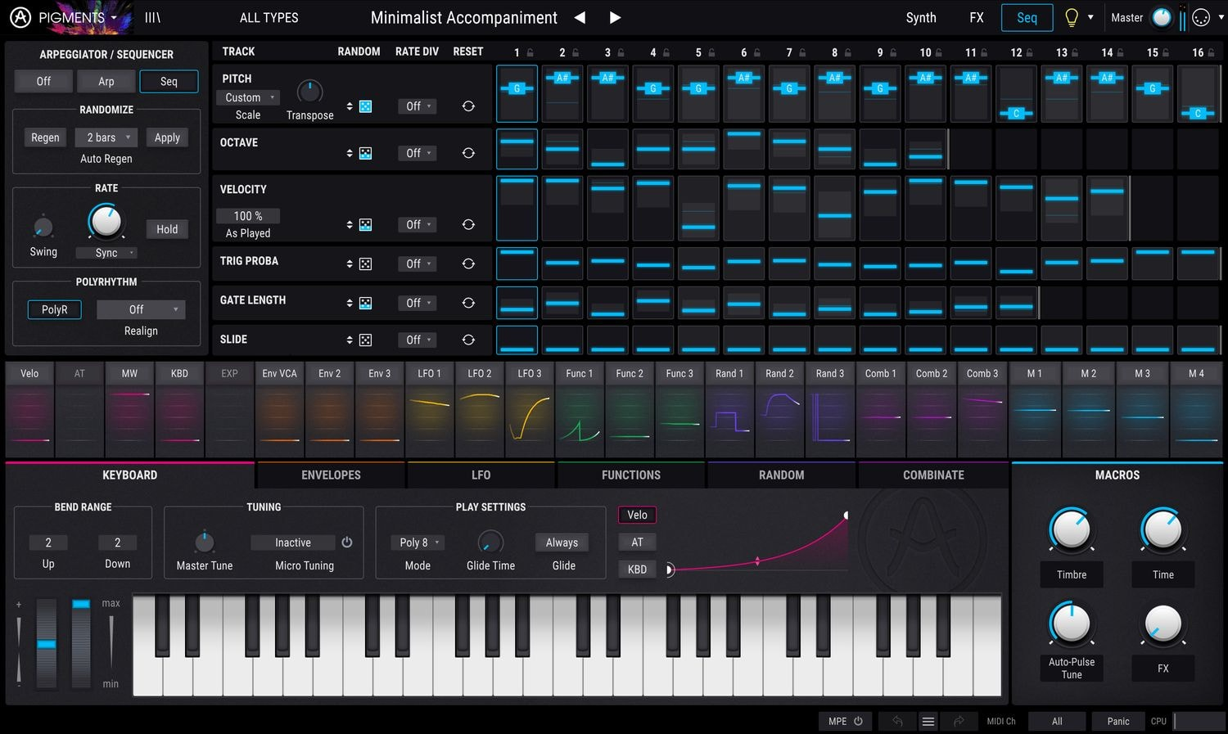Viewport: 1228px width, 734px height.
Task: Turn the arpeggiator/sequencer Off
Action: [43, 81]
